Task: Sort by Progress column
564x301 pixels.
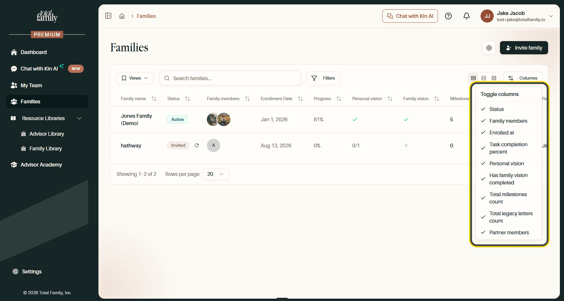Action: (x=339, y=99)
